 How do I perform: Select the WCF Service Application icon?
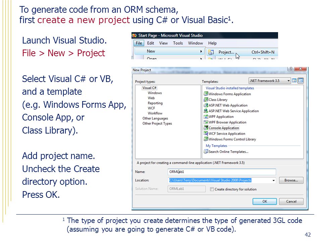pyautogui.click(x=206, y=134)
